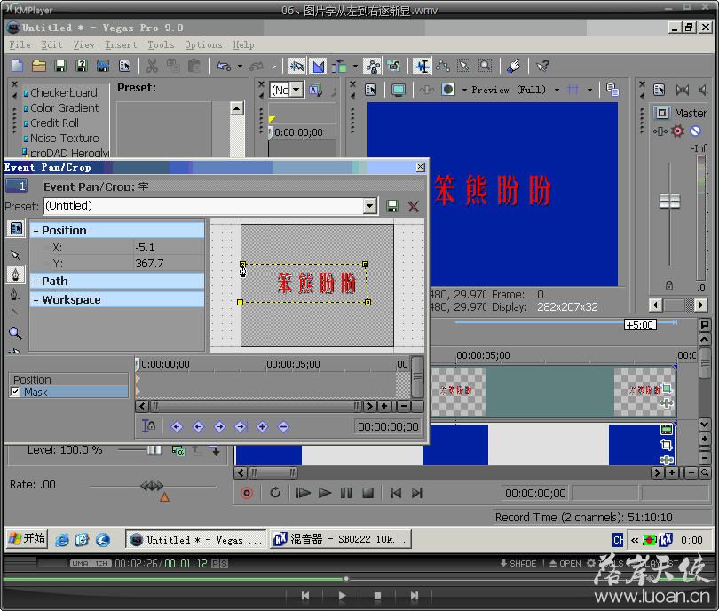Open the Auto Ripple mode dropdown arrow

click(x=355, y=66)
